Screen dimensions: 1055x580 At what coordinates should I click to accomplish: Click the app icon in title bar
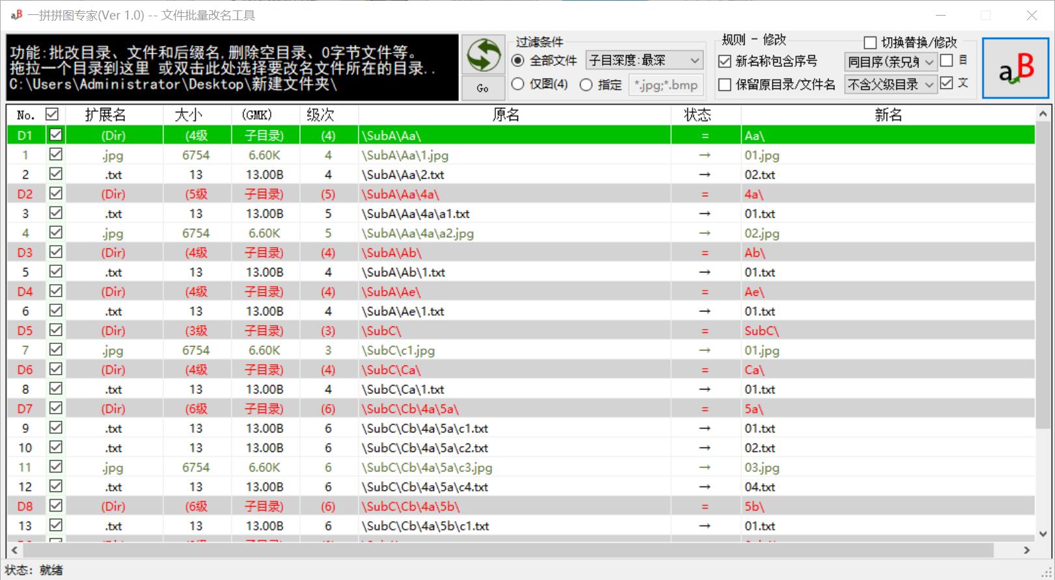16,15
